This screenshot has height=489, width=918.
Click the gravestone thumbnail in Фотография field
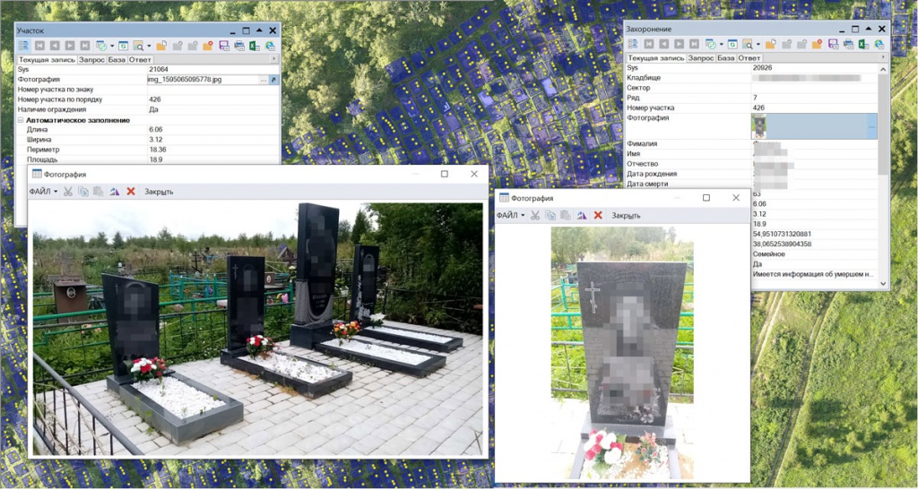click(758, 126)
